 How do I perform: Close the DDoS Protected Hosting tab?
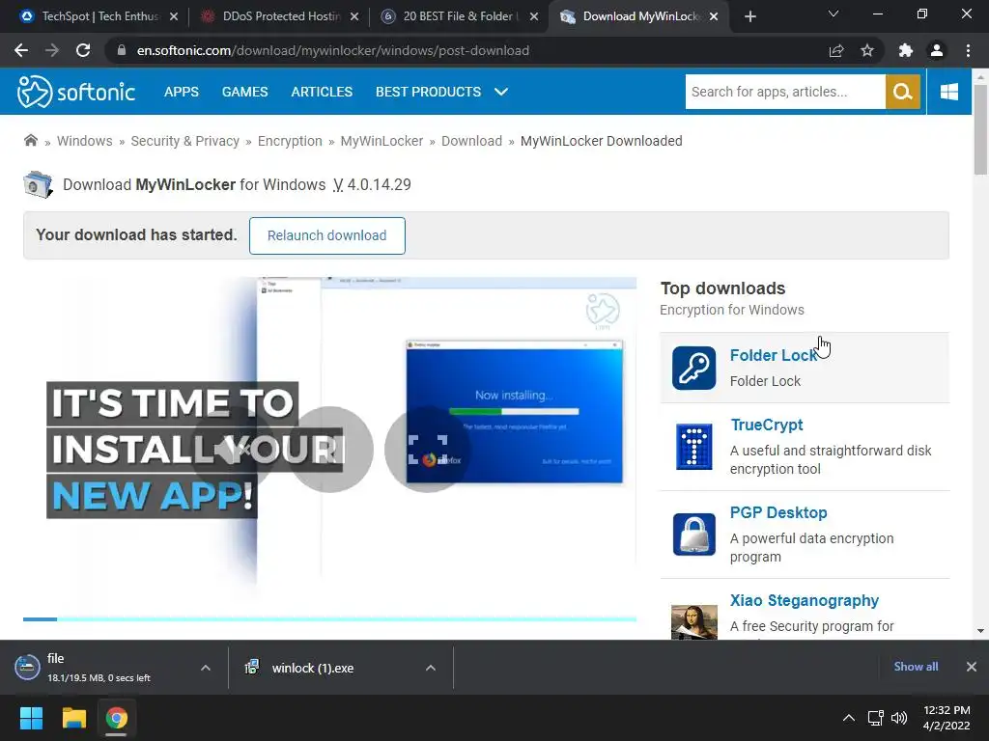click(x=354, y=16)
